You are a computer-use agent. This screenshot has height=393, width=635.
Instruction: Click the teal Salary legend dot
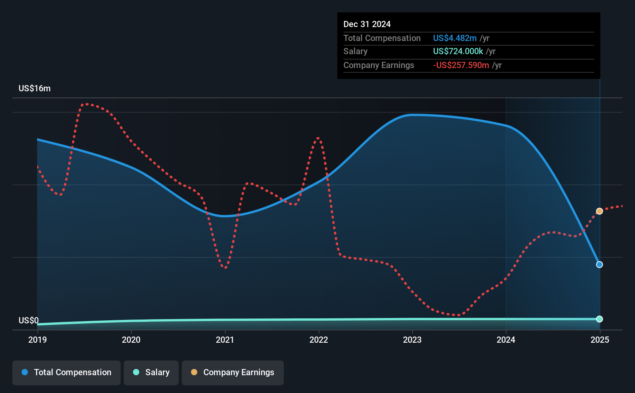[x=136, y=372]
